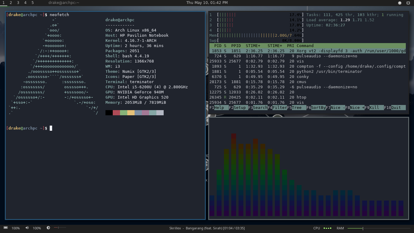Screen dimensions: 414x233
Task: Click the red color swatch in neofetch
Action: pyautogui.click(x=116, y=113)
